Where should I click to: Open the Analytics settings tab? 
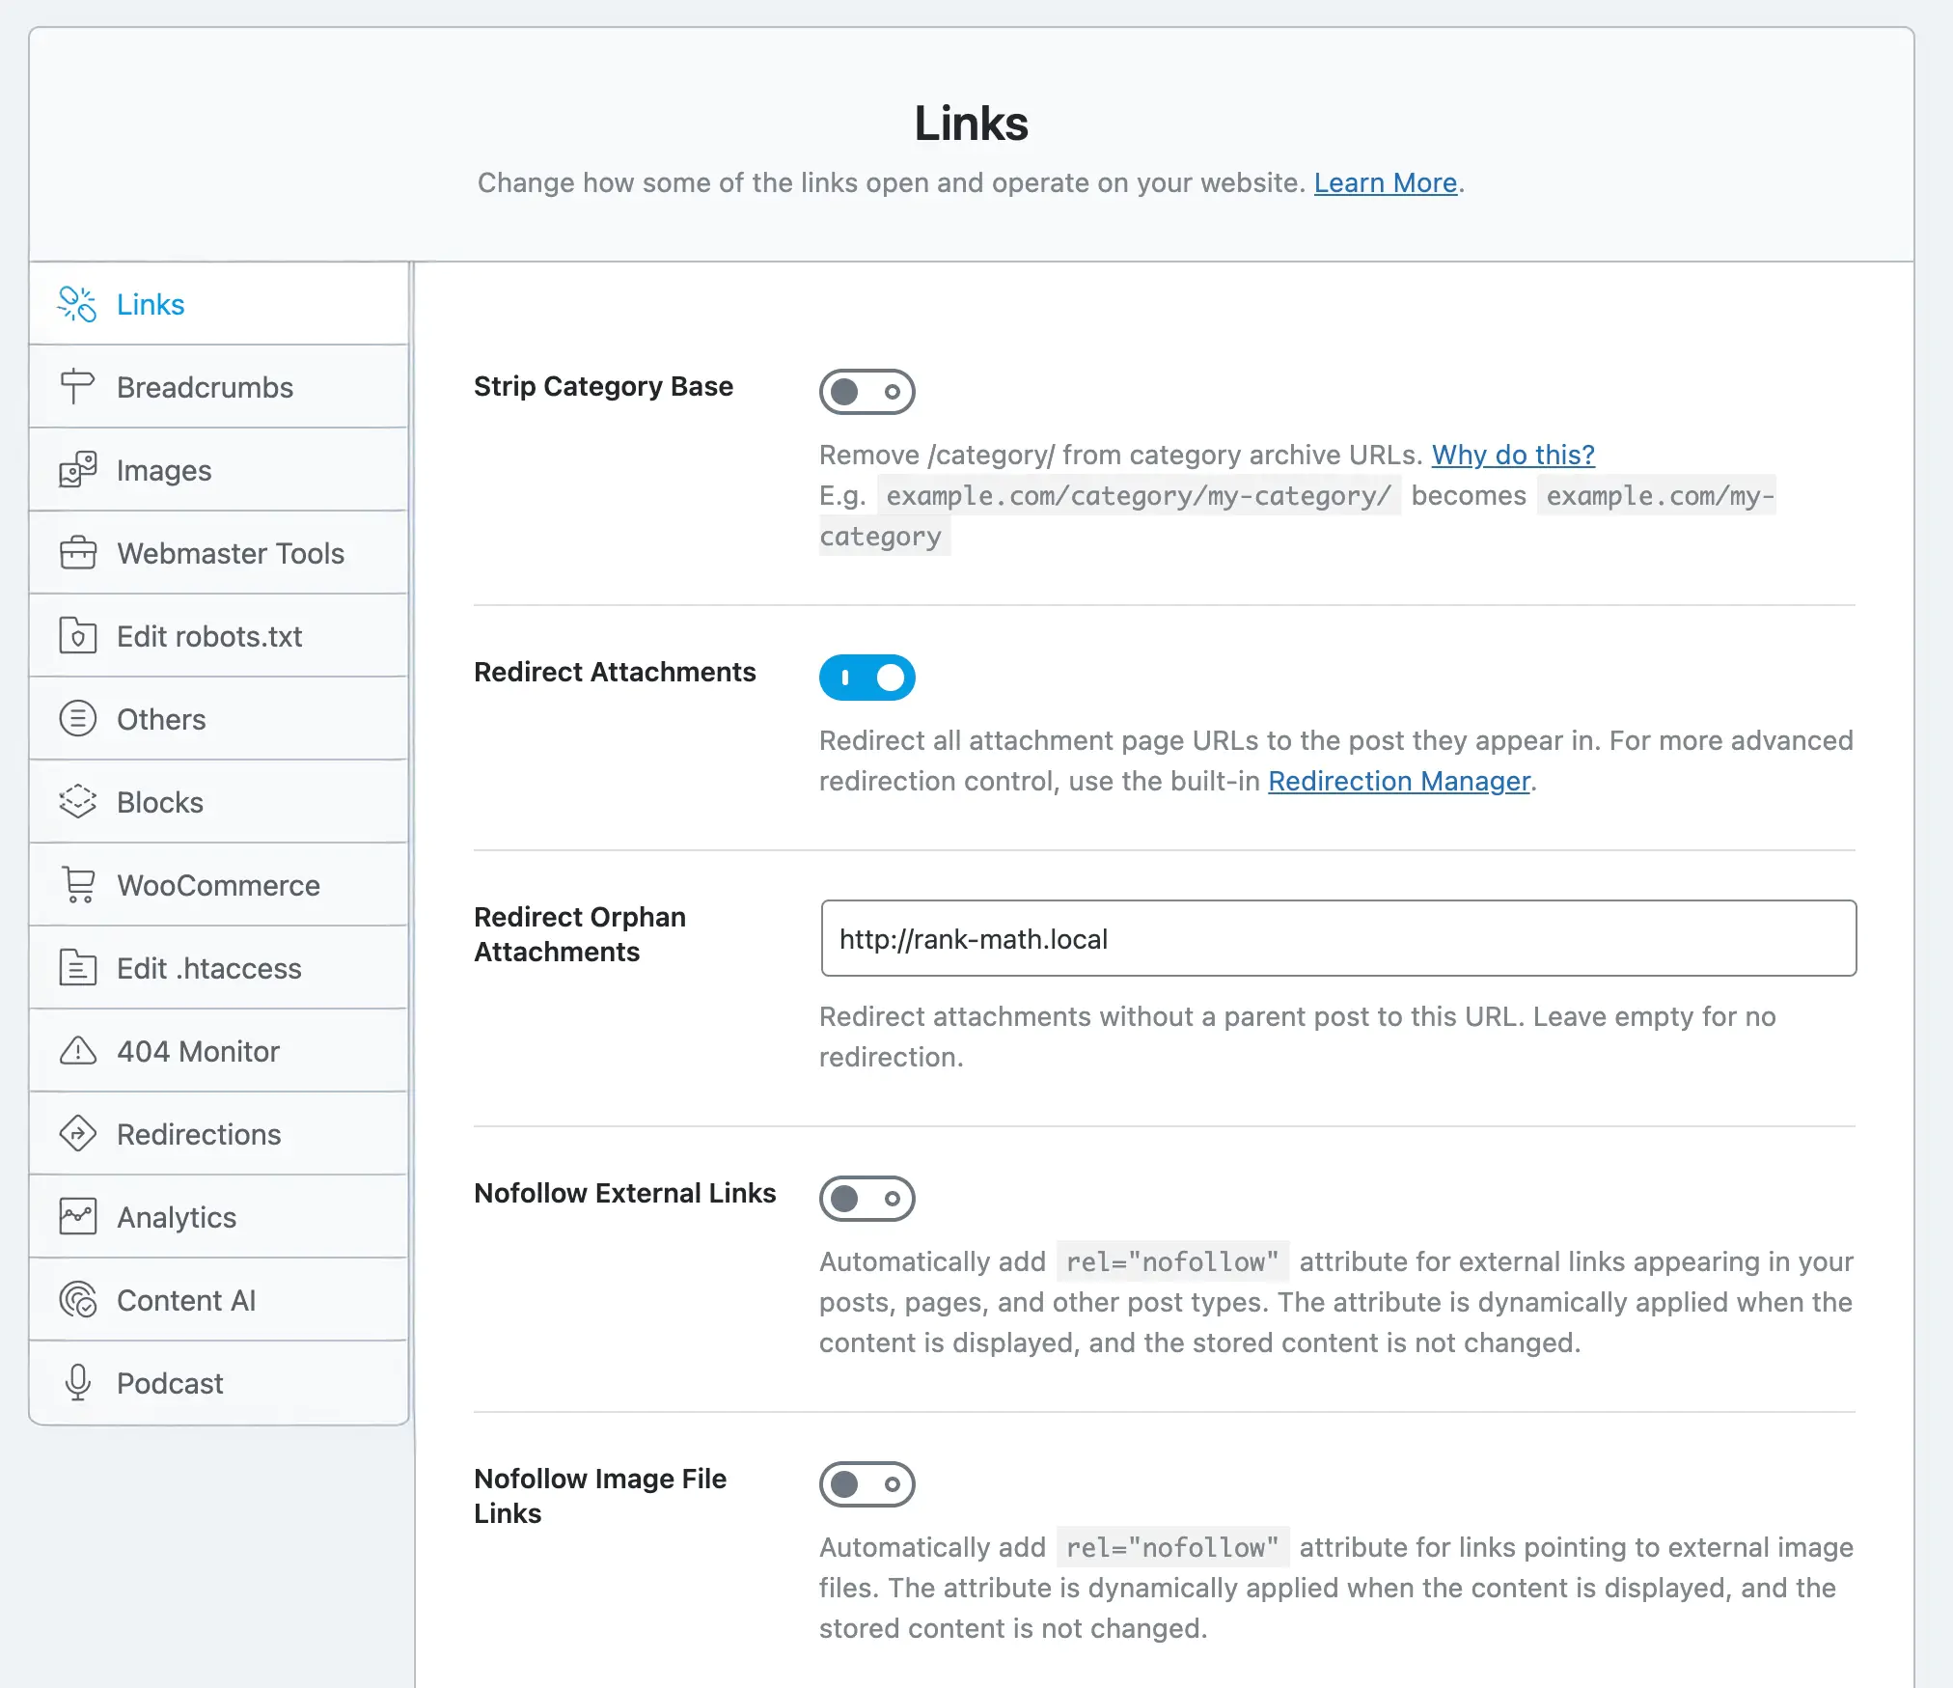coord(177,1217)
